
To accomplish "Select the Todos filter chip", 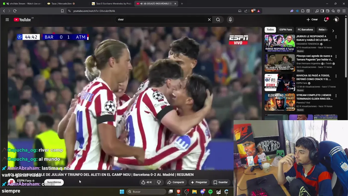I will (270, 30).
